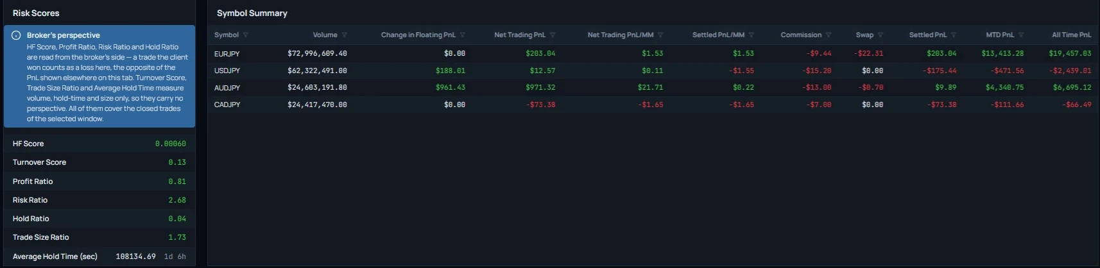Click CADJPY MTD PnL -$111.66
The image size is (1100, 268).
[x=1007, y=105]
